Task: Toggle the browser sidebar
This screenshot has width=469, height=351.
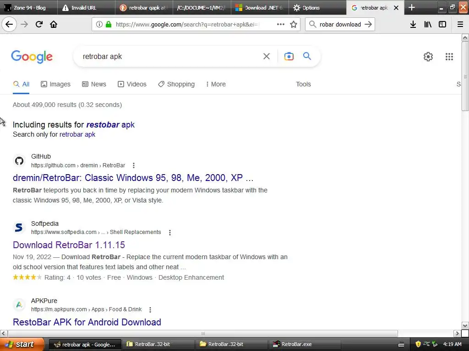Action: [442, 25]
